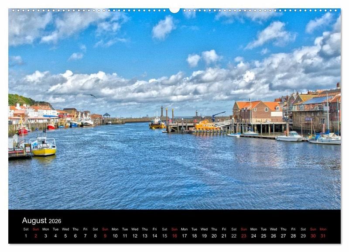
Task: Select date 7 under Fri
Action: coord(85,236)
